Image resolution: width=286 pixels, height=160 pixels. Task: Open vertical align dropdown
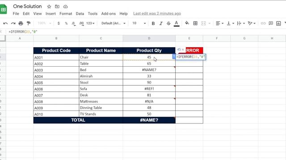click(x=231, y=23)
